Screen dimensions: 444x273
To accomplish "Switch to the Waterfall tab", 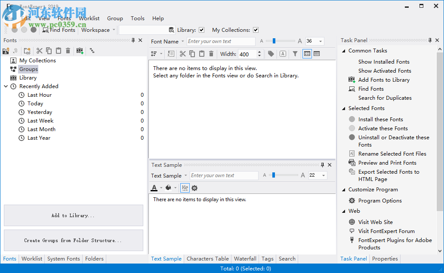I will pos(245,258).
